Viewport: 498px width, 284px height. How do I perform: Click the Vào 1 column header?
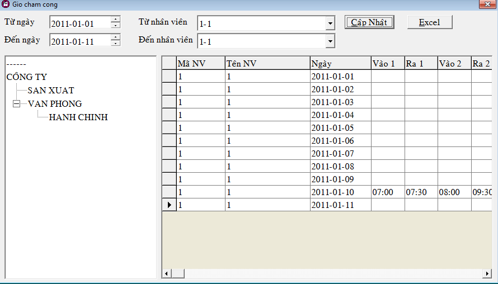388,64
